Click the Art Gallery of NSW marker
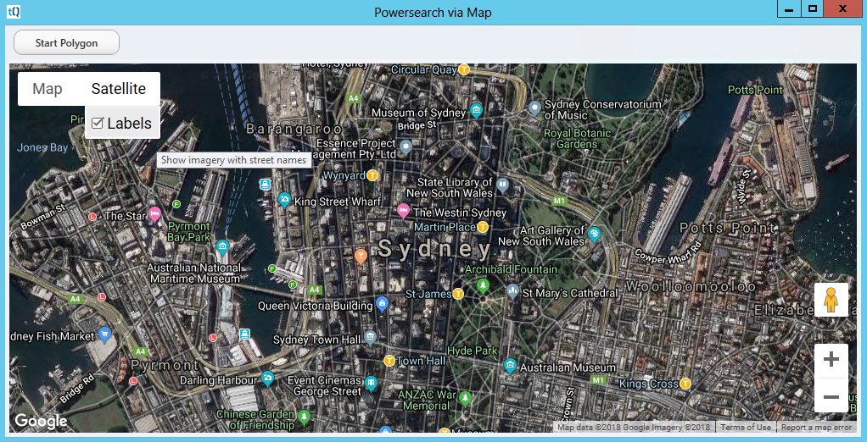 point(595,234)
